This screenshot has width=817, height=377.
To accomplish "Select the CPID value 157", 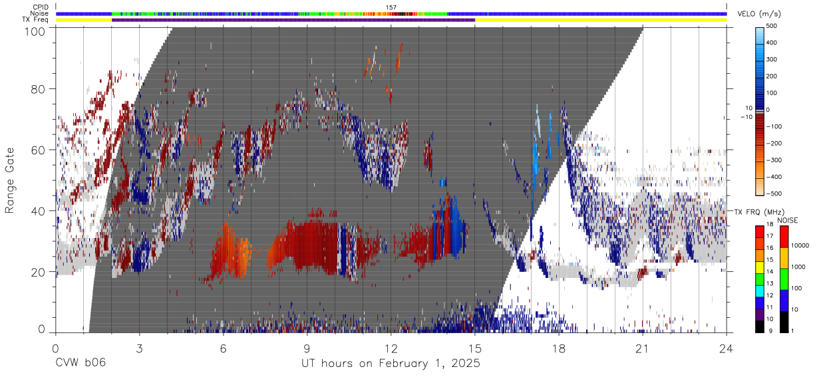I will click(x=391, y=7).
